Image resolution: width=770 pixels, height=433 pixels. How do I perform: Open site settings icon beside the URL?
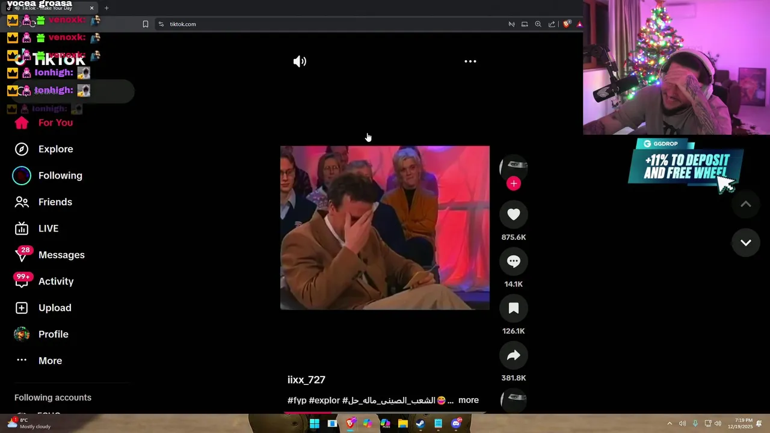click(x=161, y=24)
